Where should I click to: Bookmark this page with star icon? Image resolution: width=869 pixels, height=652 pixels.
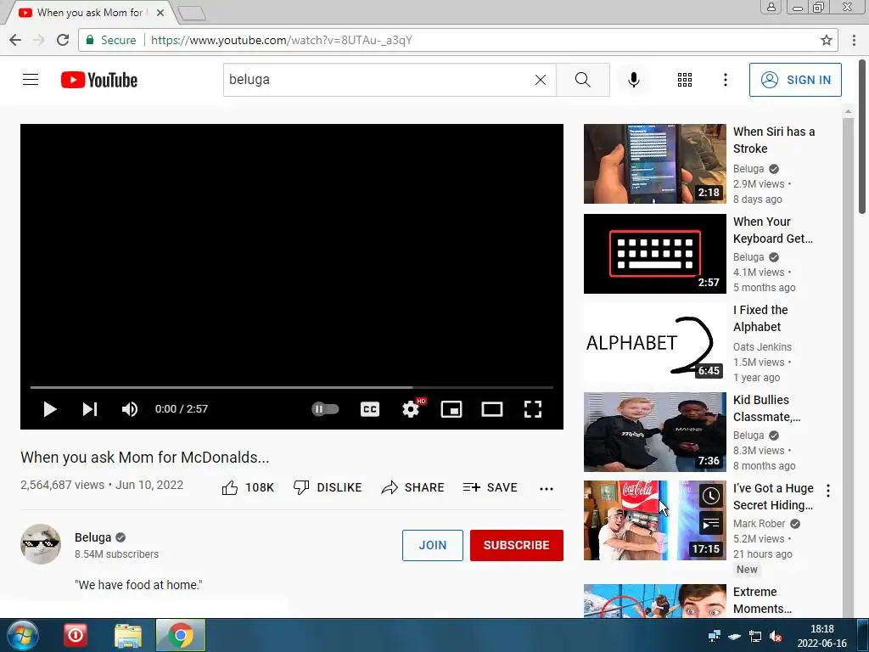click(826, 40)
